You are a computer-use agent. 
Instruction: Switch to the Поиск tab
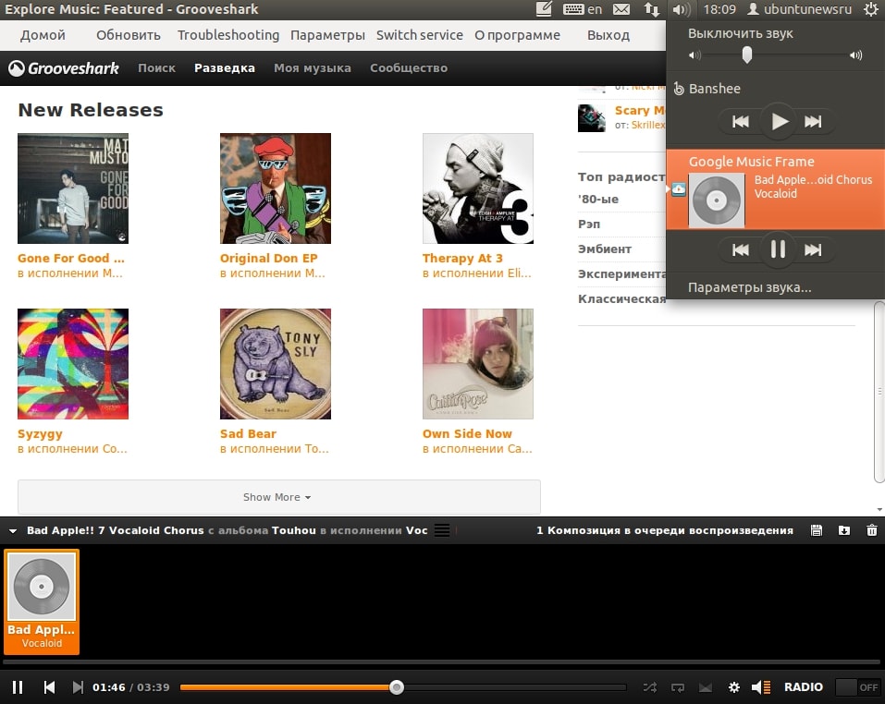pos(156,68)
